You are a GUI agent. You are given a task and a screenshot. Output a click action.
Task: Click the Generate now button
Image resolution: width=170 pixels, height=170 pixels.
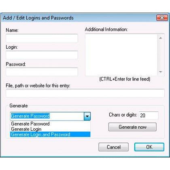[x=132, y=127]
